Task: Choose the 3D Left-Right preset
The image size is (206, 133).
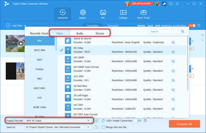Action: 122,98
